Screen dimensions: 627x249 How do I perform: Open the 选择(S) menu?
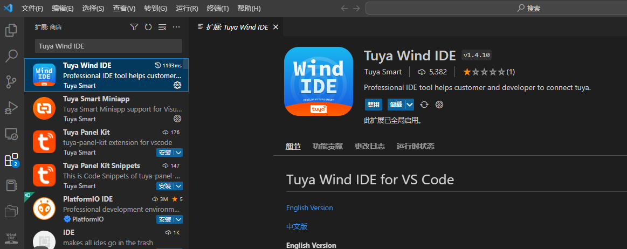(x=93, y=9)
